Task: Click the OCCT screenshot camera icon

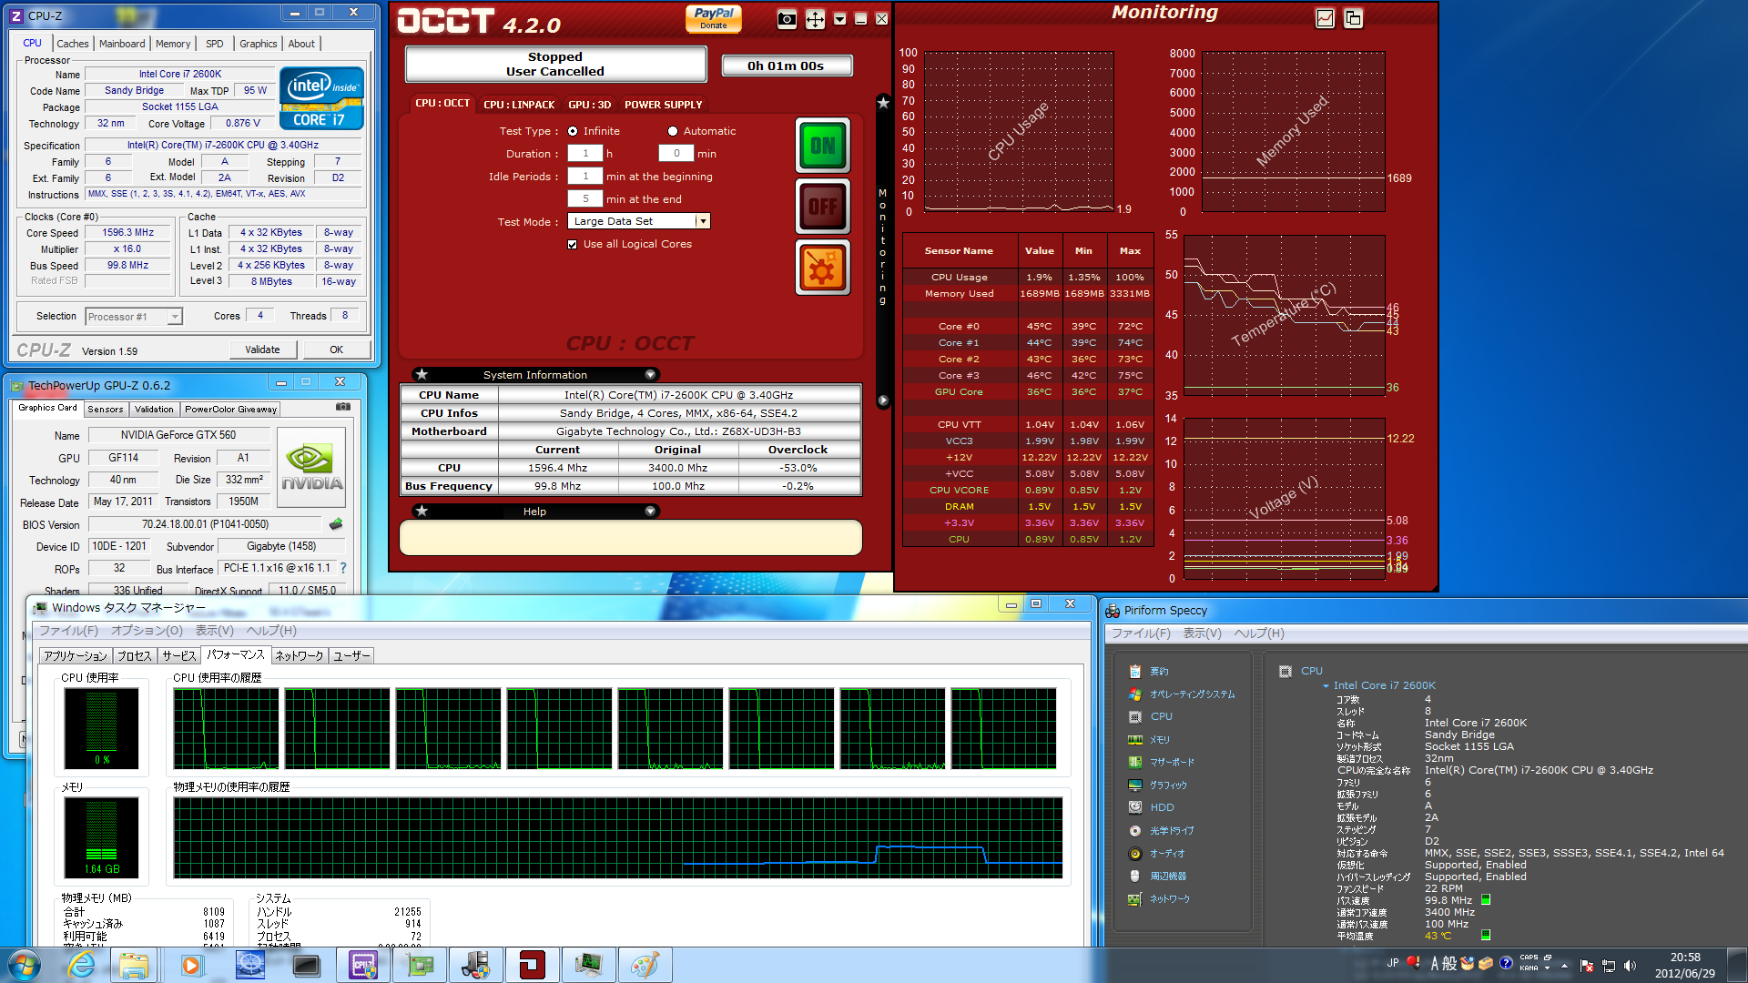Action: point(787,19)
